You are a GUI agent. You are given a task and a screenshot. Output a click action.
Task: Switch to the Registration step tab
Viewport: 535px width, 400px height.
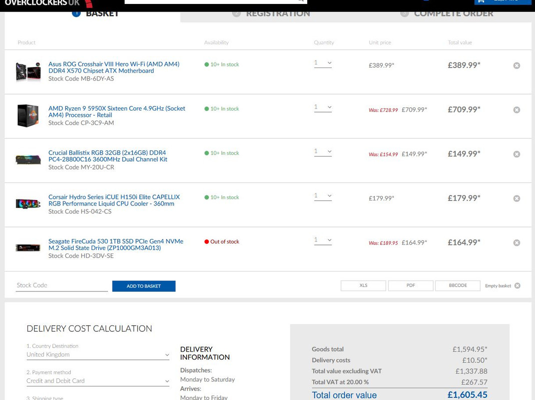point(271,13)
